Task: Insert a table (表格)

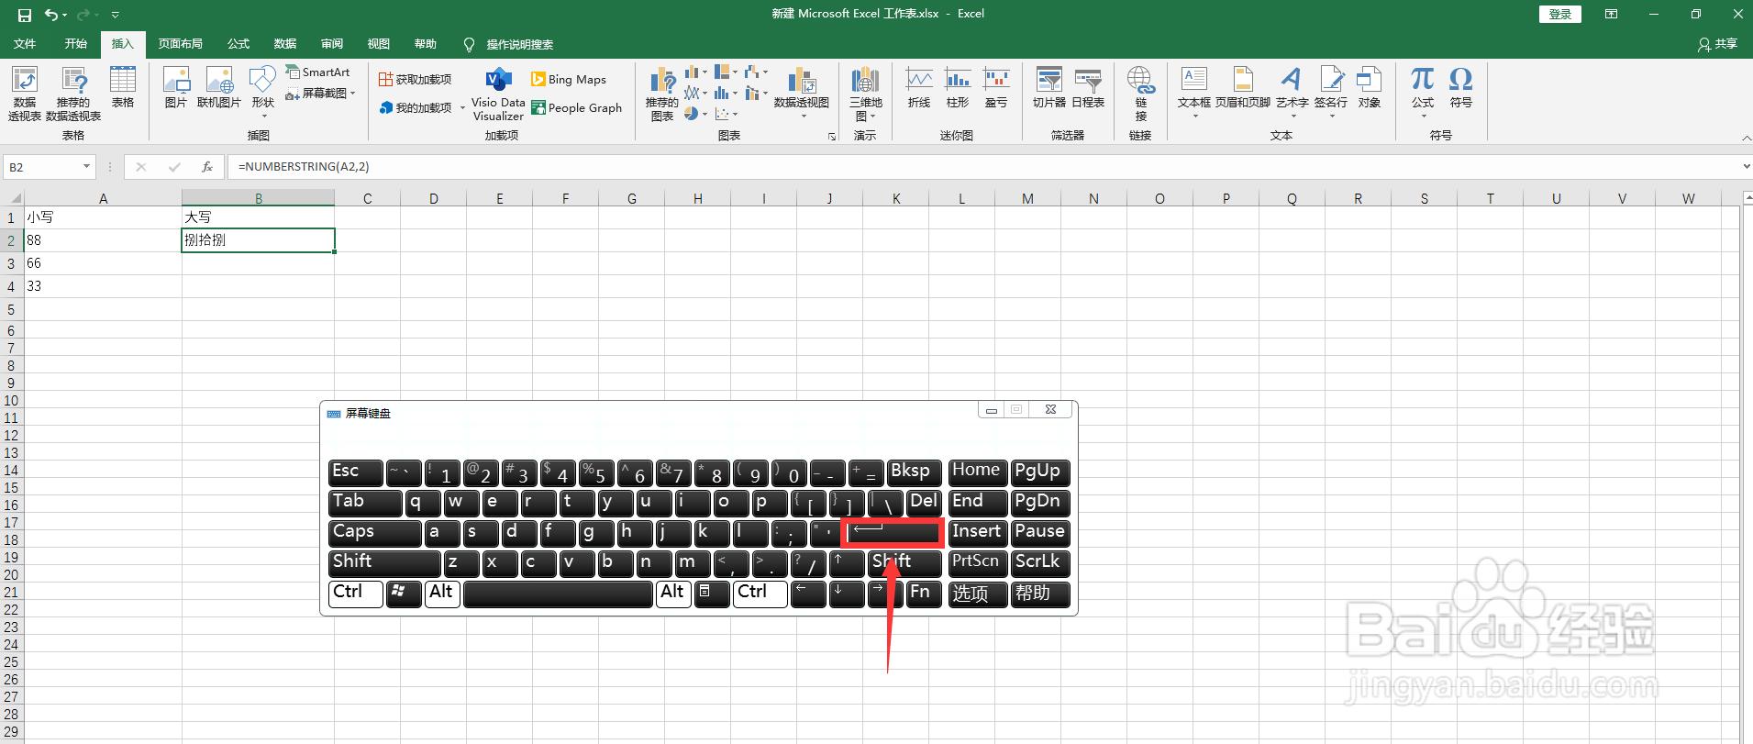Action: pyautogui.click(x=123, y=88)
